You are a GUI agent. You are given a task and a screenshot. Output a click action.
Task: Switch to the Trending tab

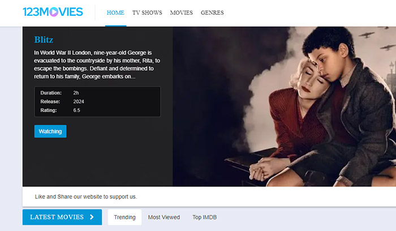pos(124,217)
